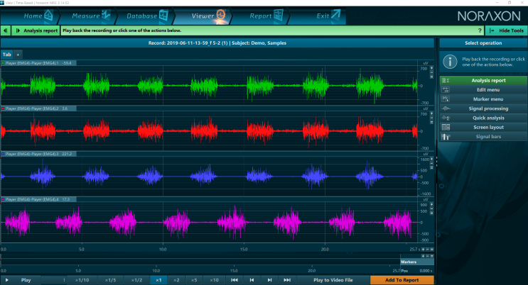This screenshot has width=528, height=285.
Task: Set playback speed to x5
Action: click(x=194, y=280)
